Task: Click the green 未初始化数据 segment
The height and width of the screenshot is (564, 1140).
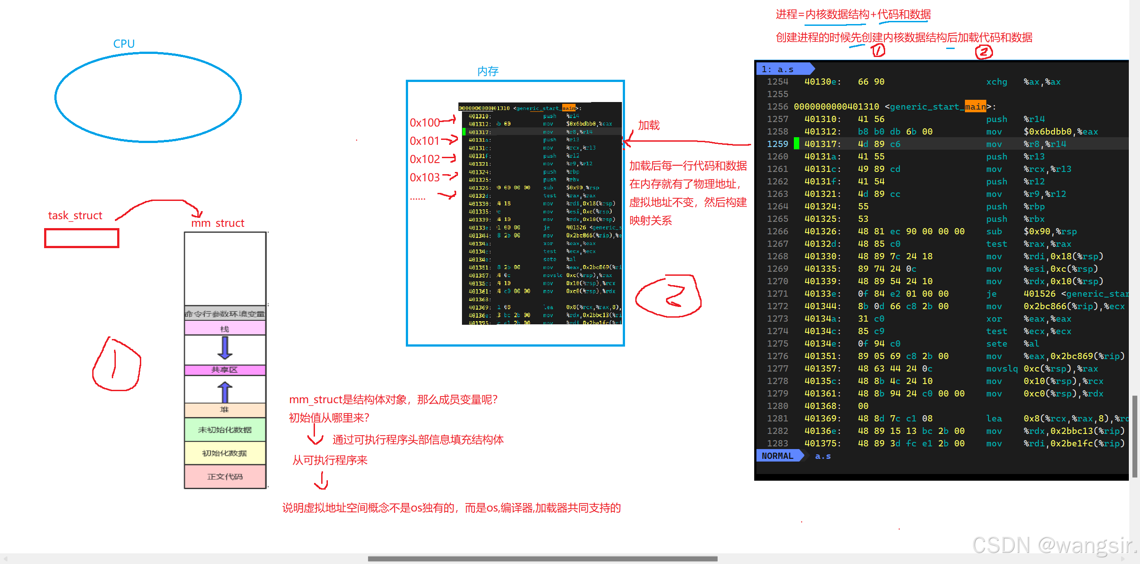Action: (x=225, y=430)
